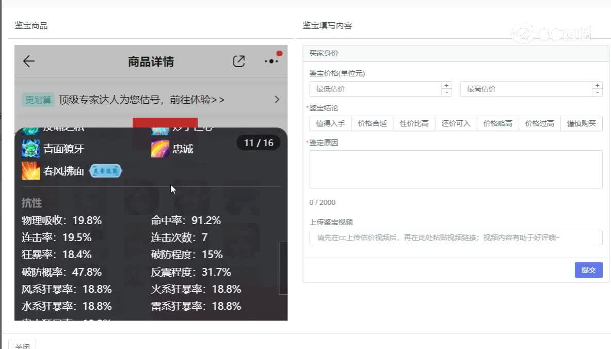Viewport: 611px width, 349px height.
Task: Click the 11/16 image counter
Action: point(258,142)
